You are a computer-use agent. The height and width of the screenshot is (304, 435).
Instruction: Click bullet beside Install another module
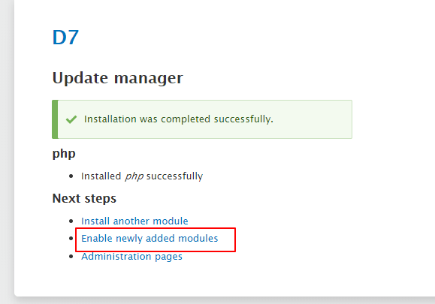click(71, 221)
